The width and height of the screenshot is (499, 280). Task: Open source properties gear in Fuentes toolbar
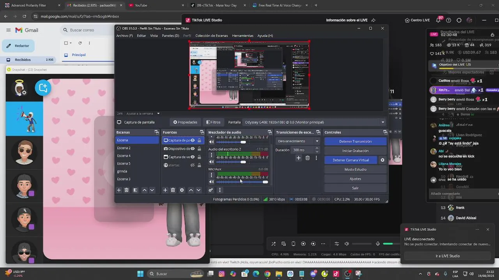[182, 190]
